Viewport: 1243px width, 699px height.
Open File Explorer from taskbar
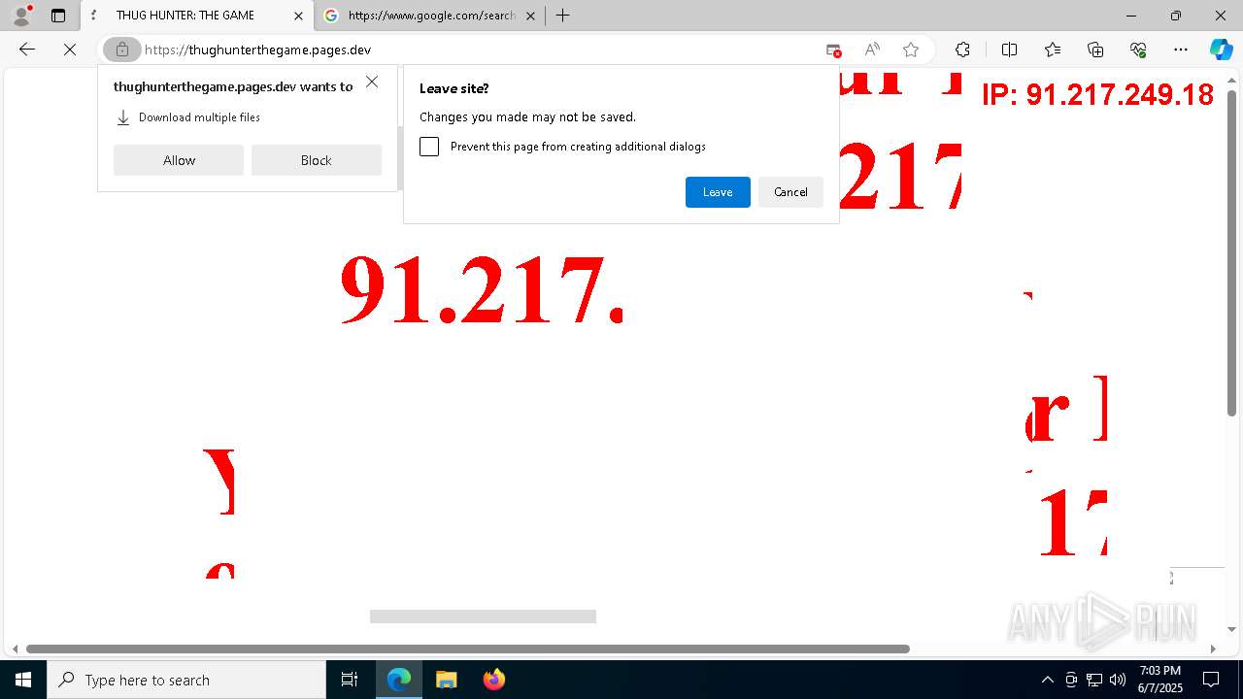[x=446, y=680]
